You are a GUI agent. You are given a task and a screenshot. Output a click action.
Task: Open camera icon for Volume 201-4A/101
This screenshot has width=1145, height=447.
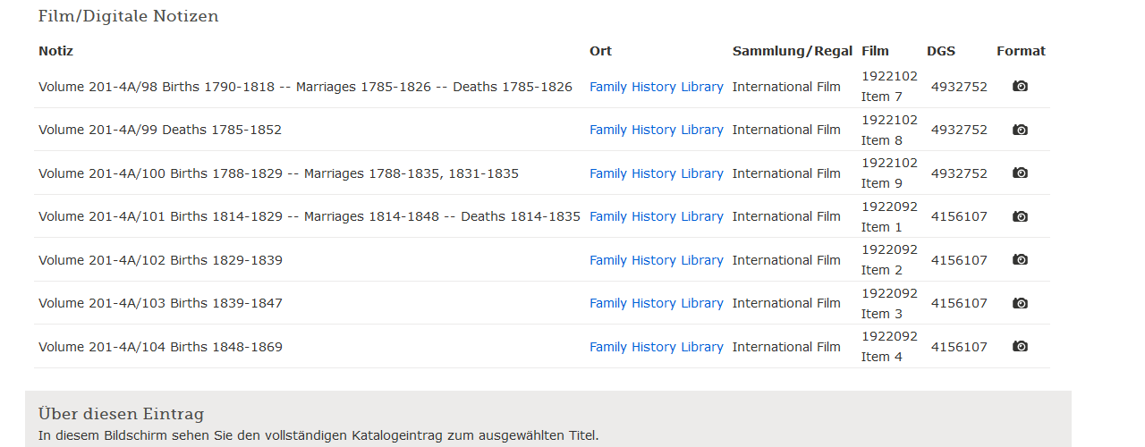click(x=1020, y=216)
